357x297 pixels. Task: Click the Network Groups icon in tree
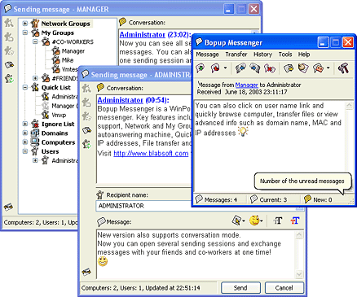coord(35,24)
